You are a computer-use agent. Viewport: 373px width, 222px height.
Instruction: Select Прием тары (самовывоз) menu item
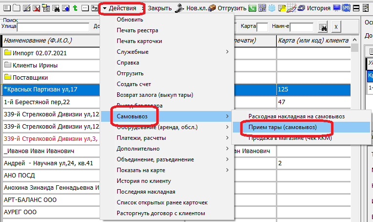coord(283,127)
